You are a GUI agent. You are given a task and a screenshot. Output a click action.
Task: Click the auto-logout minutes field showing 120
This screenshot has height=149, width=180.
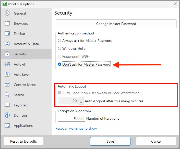(68, 101)
